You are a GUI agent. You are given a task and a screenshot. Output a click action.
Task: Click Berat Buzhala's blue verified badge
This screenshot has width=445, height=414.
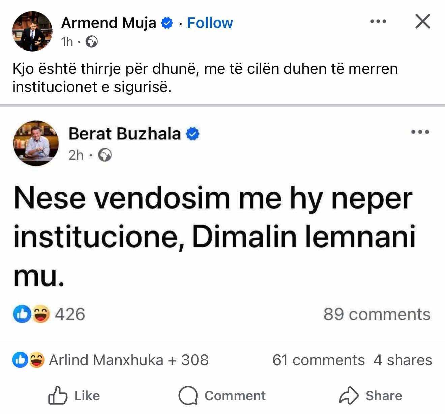[193, 134]
